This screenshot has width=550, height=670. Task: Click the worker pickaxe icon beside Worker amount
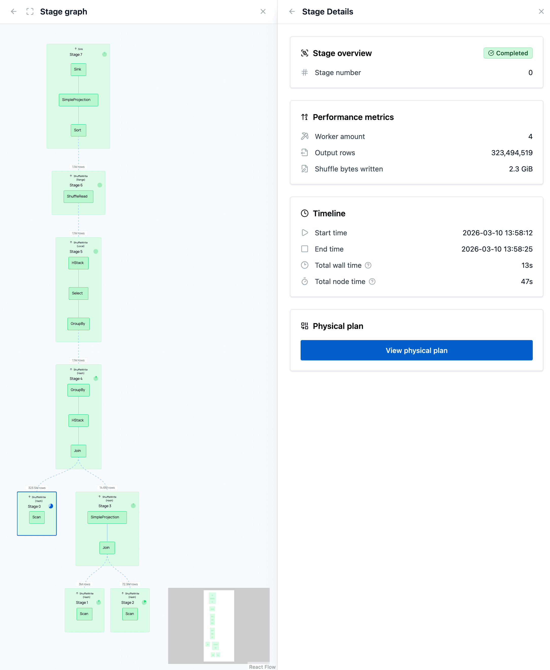pos(304,136)
